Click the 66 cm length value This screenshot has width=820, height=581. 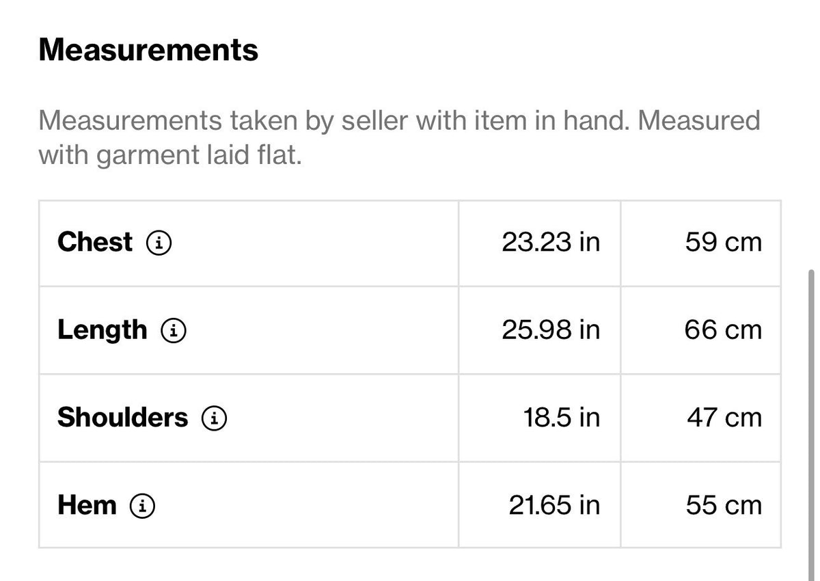pyautogui.click(x=723, y=330)
